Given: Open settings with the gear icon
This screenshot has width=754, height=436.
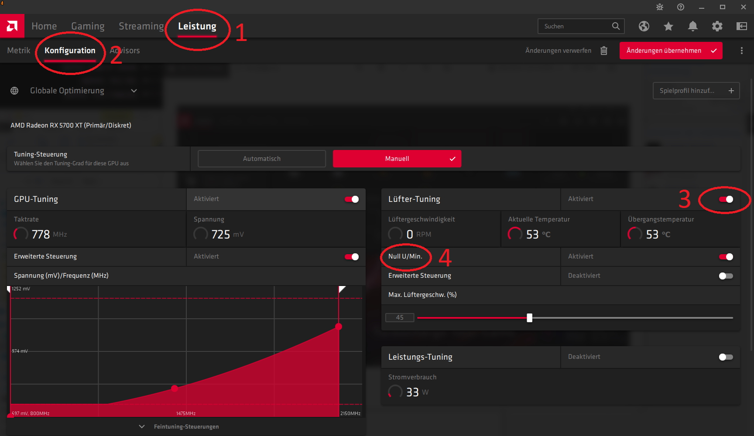Looking at the screenshot, I should click(717, 26).
